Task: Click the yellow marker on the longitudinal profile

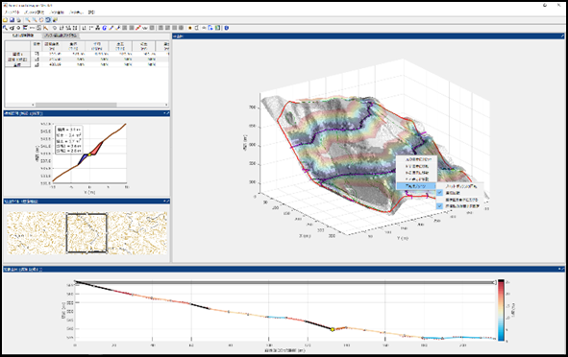Action: (333, 329)
